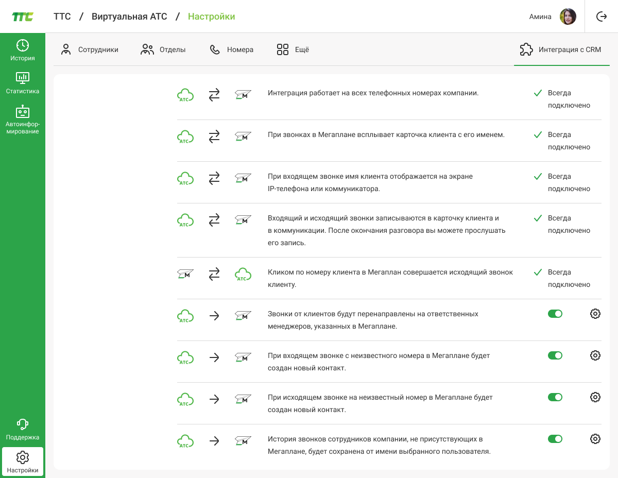Click right arrow icon in responsible managers row

(x=214, y=316)
